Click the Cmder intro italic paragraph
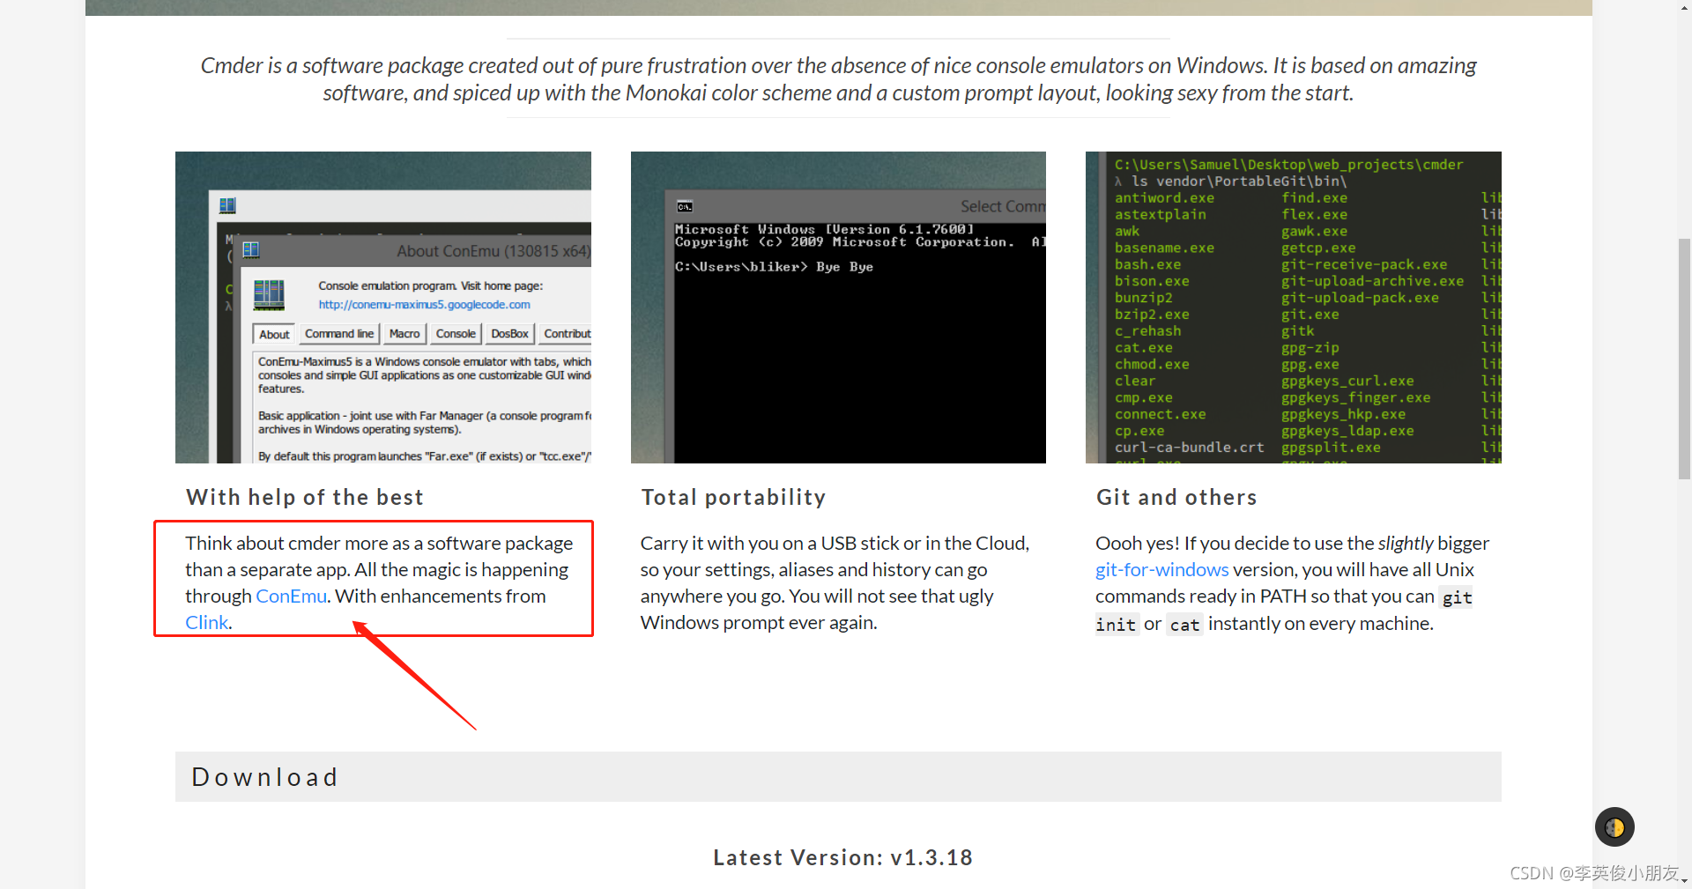This screenshot has height=889, width=1692. (x=838, y=79)
